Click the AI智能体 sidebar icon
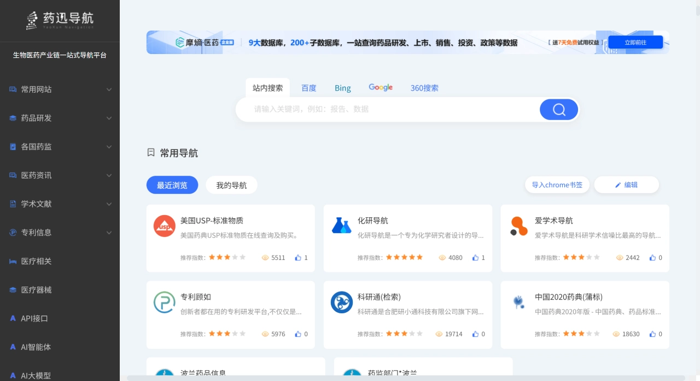Image resolution: width=700 pixels, height=381 pixels. pyautogui.click(x=13, y=347)
